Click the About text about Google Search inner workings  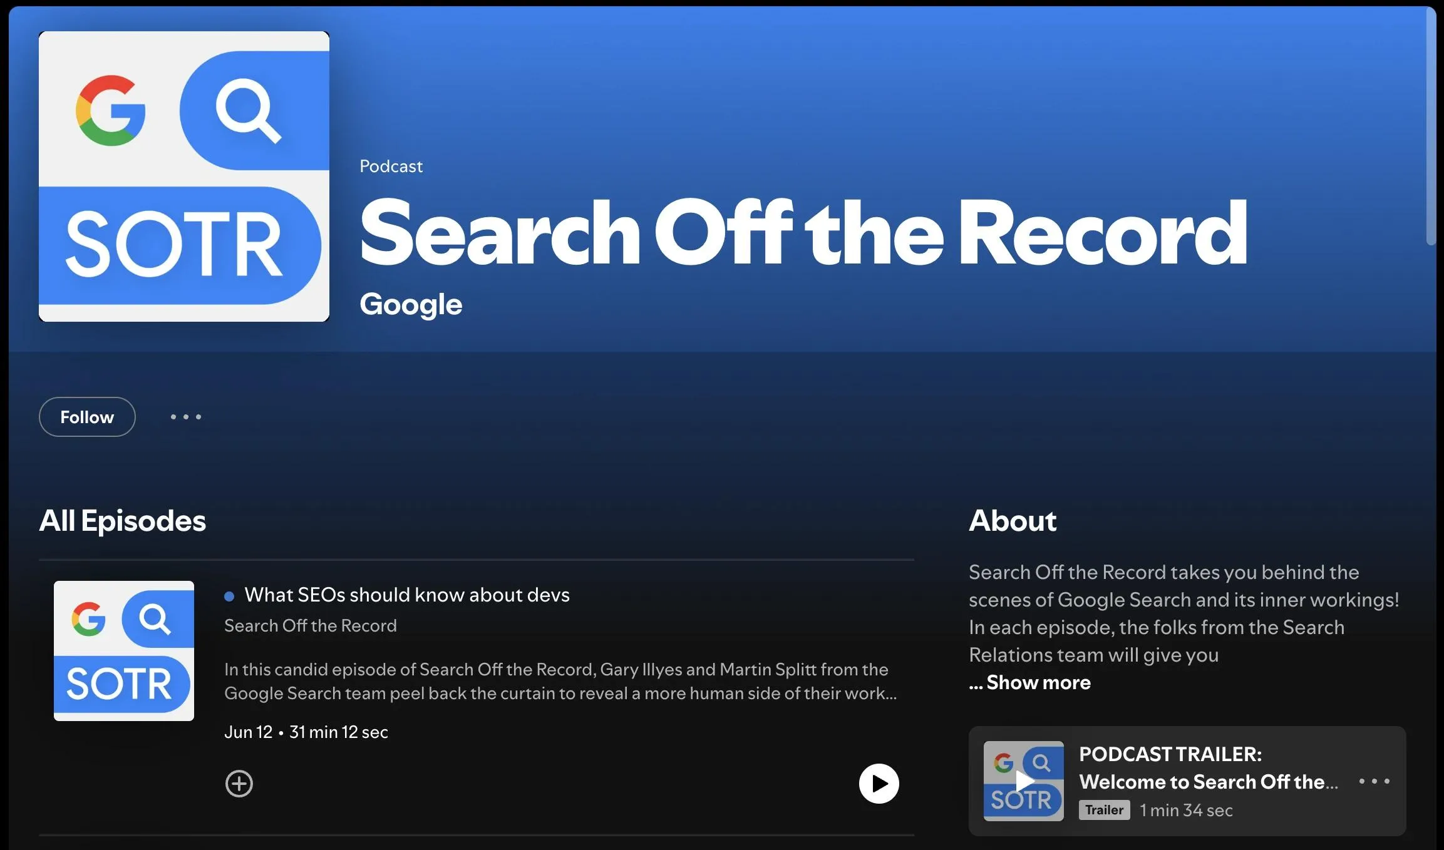point(1184,613)
